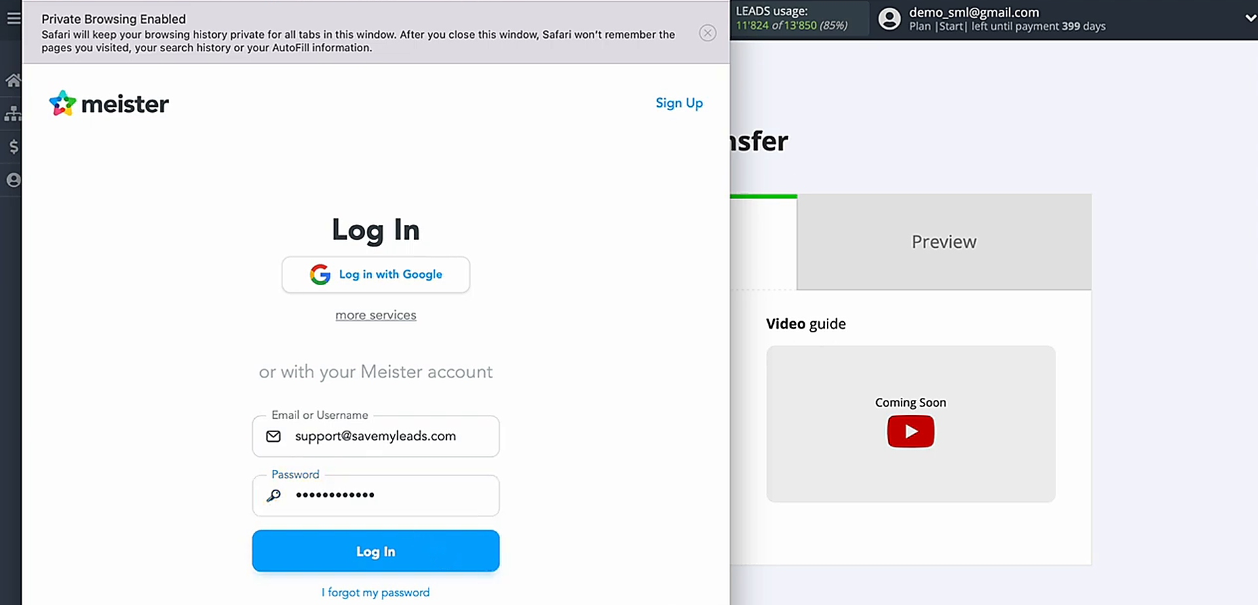Screen dimensions: 1258x605
Task: Go to the home icon in the sidebar
Action: click(x=13, y=81)
